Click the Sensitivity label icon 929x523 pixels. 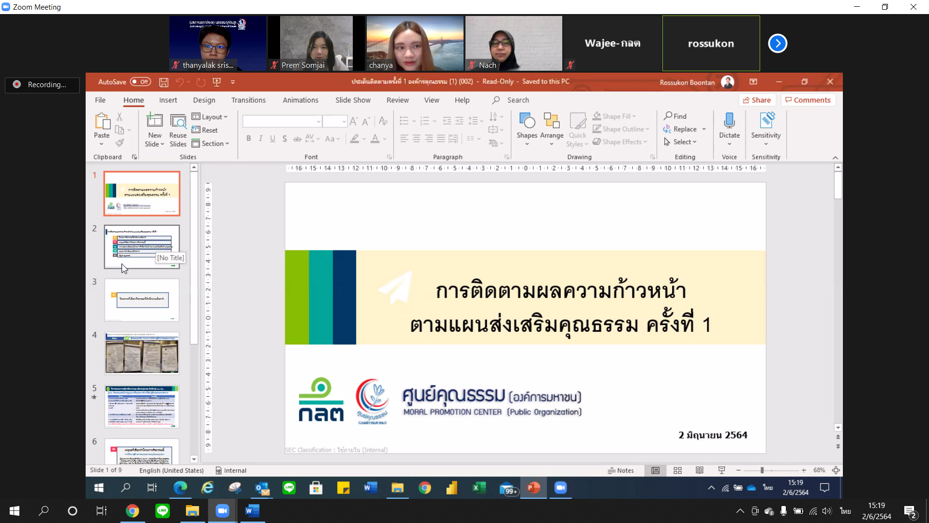(x=766, y=121)
